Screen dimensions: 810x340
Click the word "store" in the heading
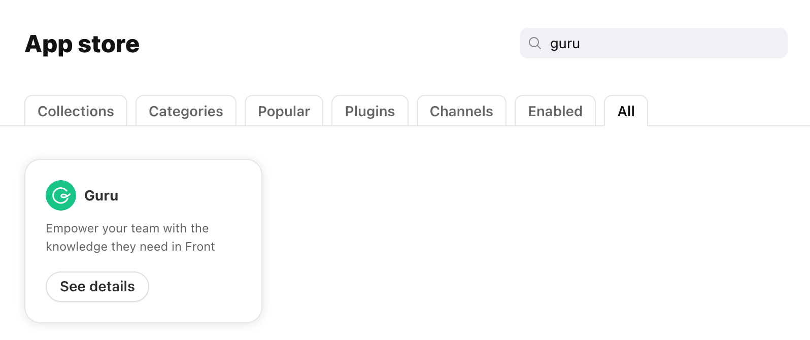(x=109, y=44)
